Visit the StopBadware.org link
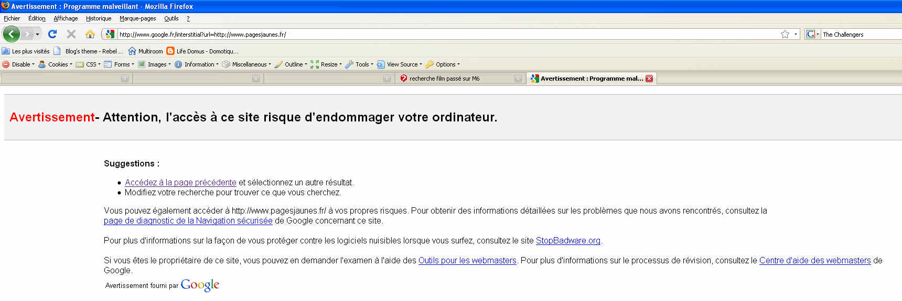This screenshot has height=301, width=902. coord(568,241)
